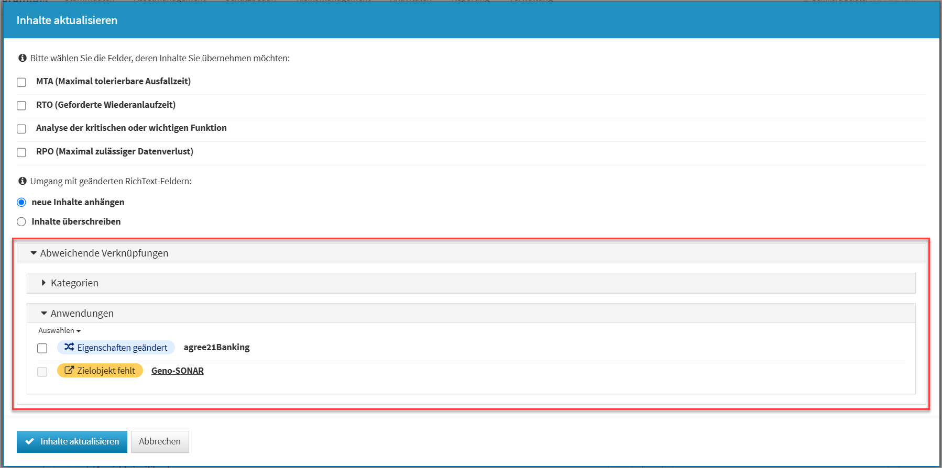Screen dimensions: 942x468
Task: Collapse the Abweichende Verknüpfungen section
Action: 471,253
